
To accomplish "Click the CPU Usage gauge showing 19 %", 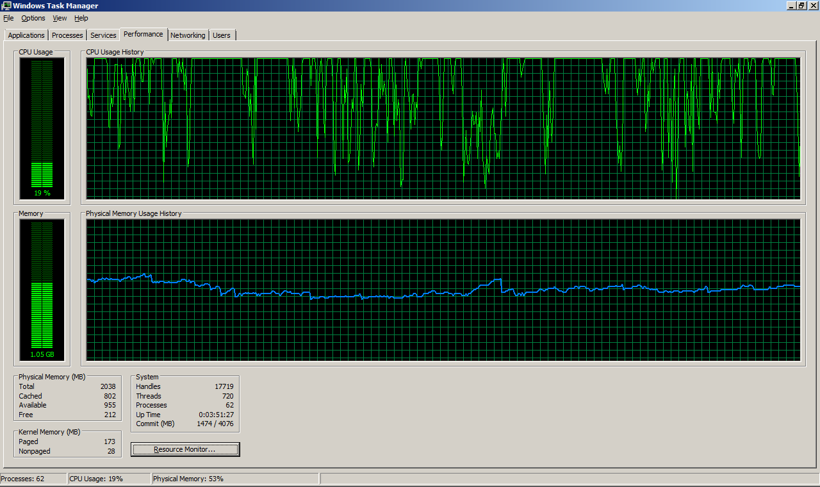I will (42, 128).
